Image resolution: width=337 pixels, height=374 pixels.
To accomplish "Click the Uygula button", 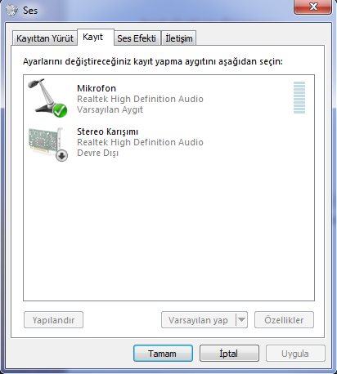I will [x=295, y=354].
